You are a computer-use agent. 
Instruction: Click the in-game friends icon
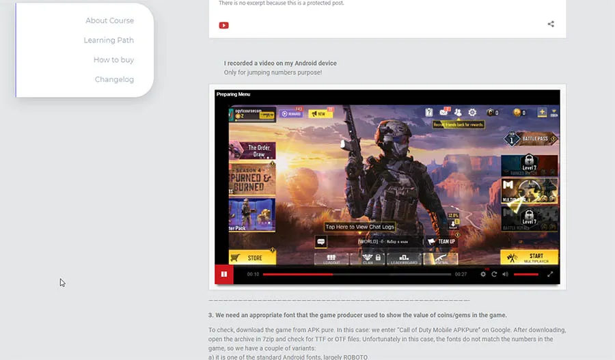457,113
